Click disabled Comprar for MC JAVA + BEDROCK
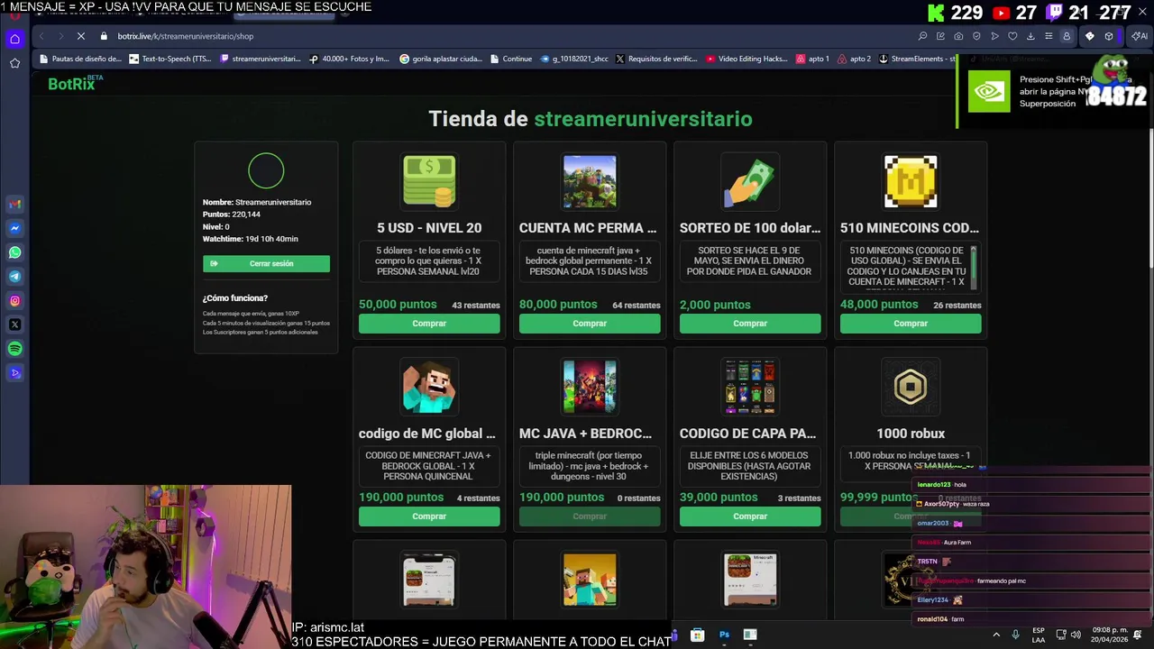 pyautogui.click(x=590, y=516)
